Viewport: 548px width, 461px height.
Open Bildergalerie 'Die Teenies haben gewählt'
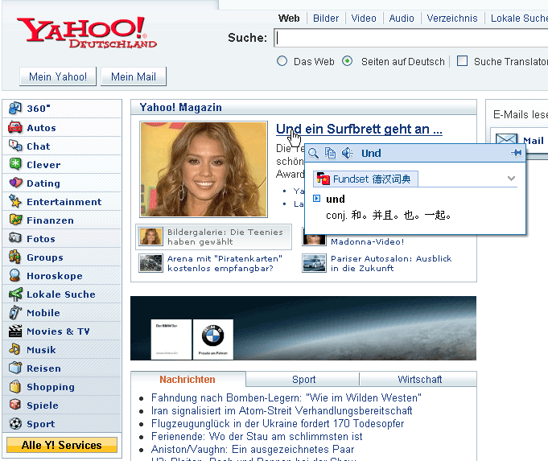coord(225,237)
